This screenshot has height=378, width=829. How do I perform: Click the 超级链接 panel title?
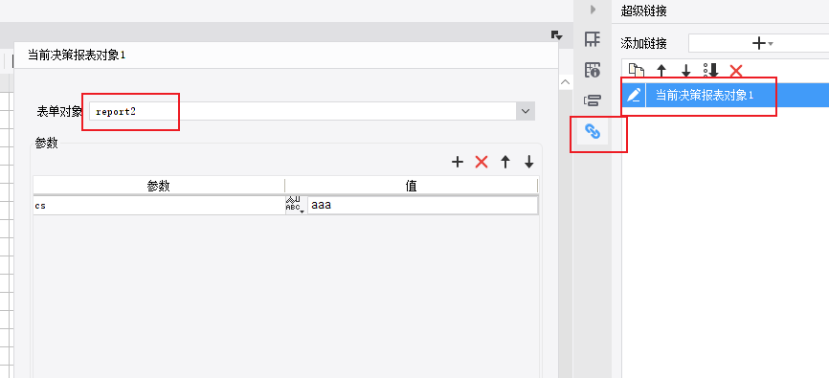643,11
